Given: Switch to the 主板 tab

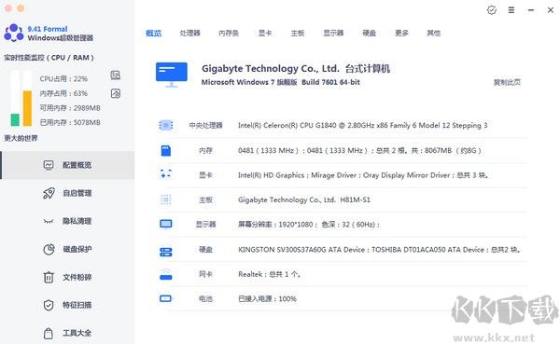Looking at the screenshot, I should coord(298,34).
